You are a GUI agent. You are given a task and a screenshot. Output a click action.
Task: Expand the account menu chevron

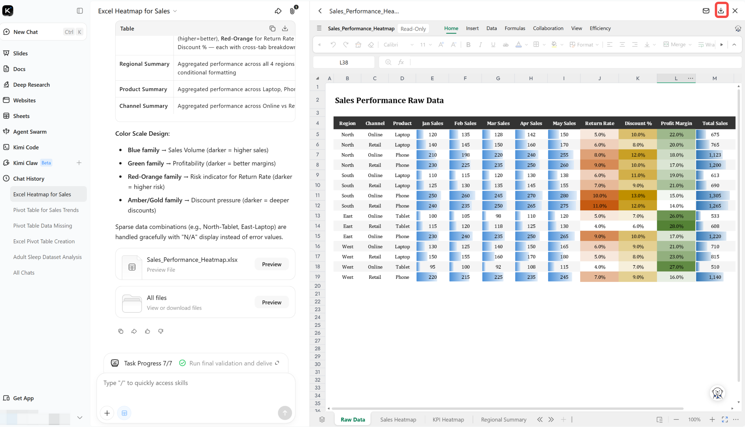tap(79, 417)
